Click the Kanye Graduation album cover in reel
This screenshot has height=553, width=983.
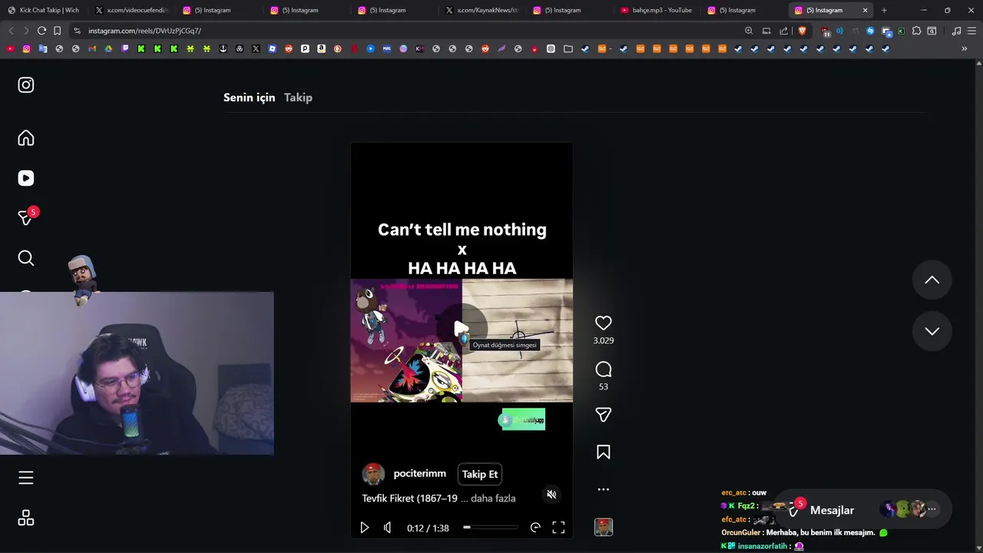pyautogui.click(x=406, y=340)
